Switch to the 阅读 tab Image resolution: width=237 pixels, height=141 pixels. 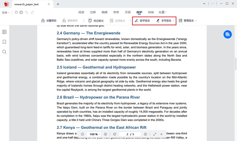coord(81,12)
